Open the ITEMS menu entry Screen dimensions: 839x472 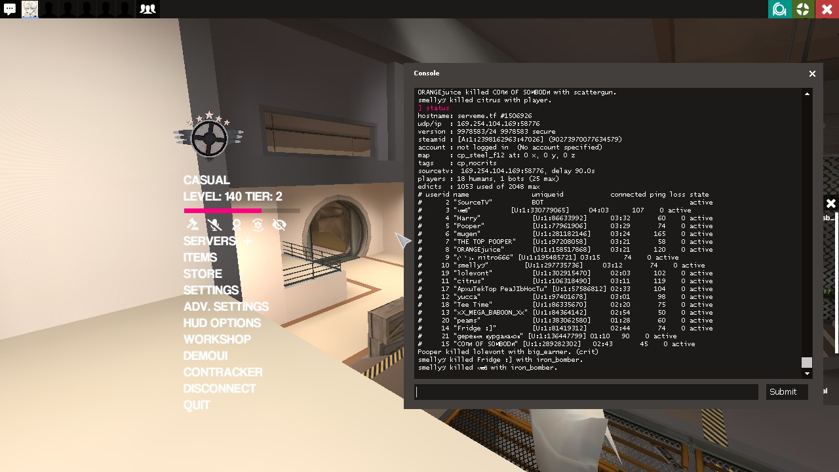pyautogui.click(x=200, y=258)
